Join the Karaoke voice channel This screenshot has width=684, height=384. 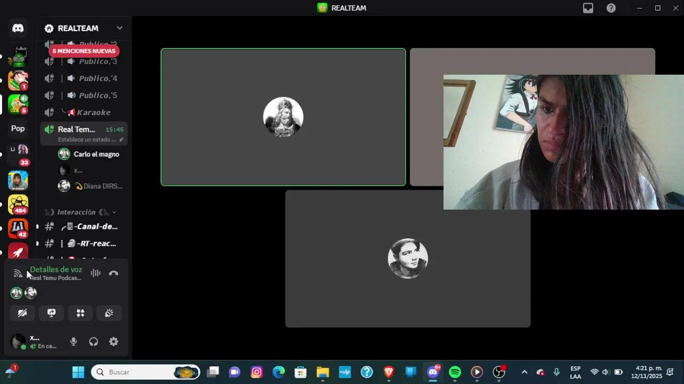(84, 113)
